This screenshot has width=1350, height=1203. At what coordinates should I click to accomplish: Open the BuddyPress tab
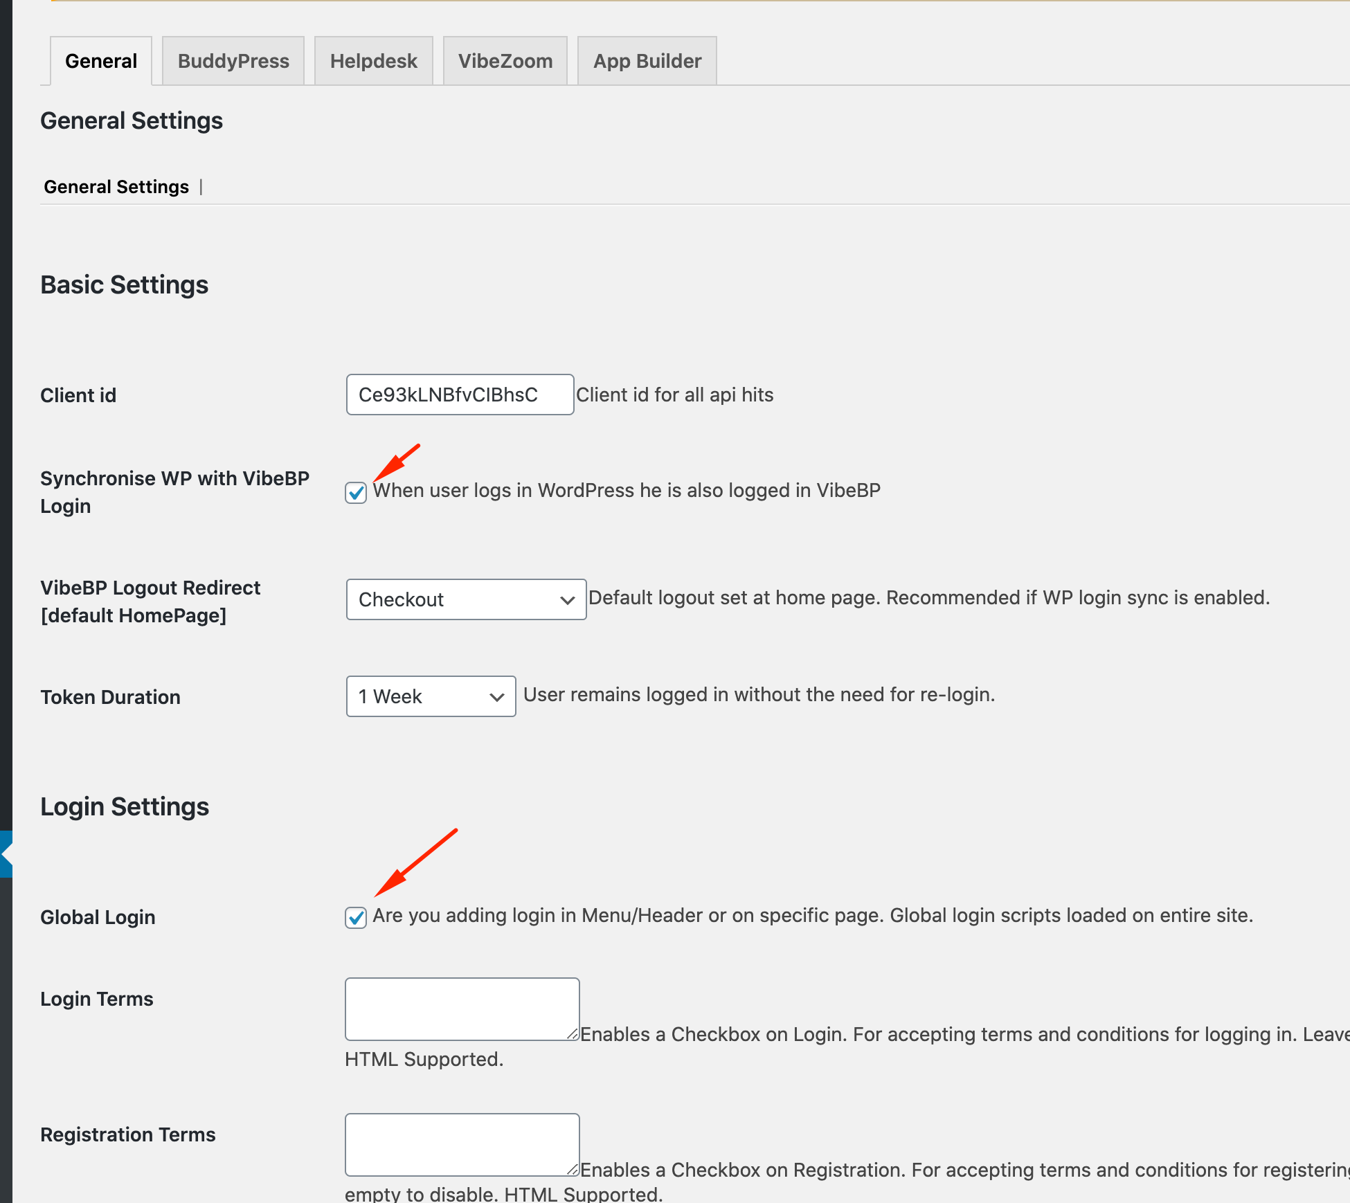pyautogui.click(x=233, y=61)
